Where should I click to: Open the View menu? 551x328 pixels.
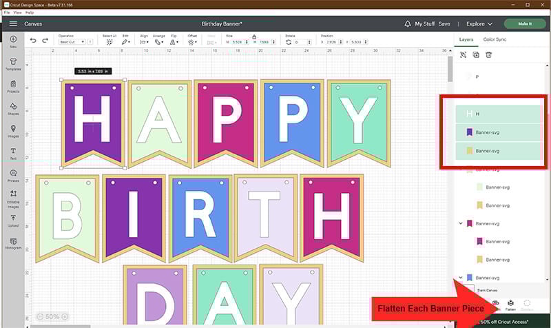18,12
